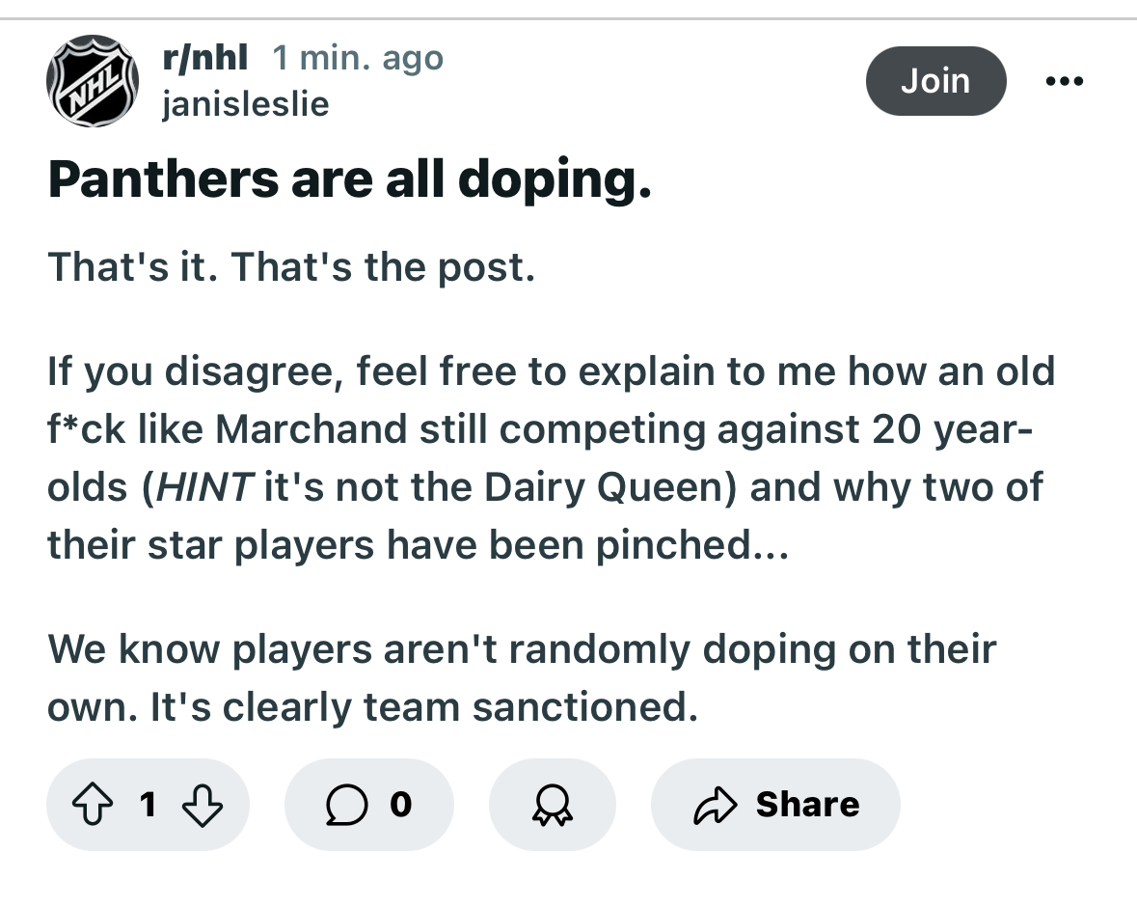Downvote the Panthers doping post
The height and width of the screenshot is (907, 1137).
click(x=203, y=805)
